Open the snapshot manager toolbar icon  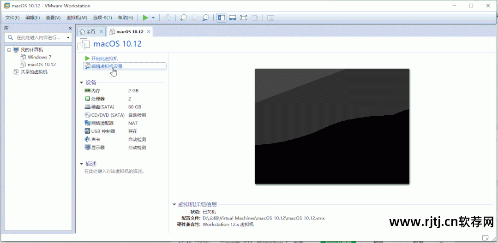(x=205, y=18)
